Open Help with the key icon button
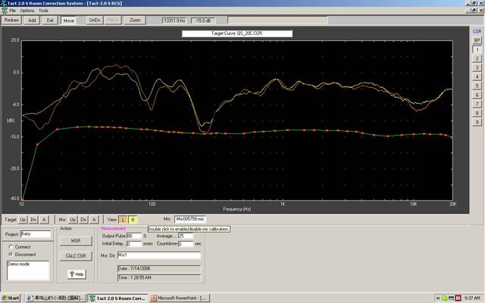The height and width of the screenshot is (303, 485). [x=77, y=274]
